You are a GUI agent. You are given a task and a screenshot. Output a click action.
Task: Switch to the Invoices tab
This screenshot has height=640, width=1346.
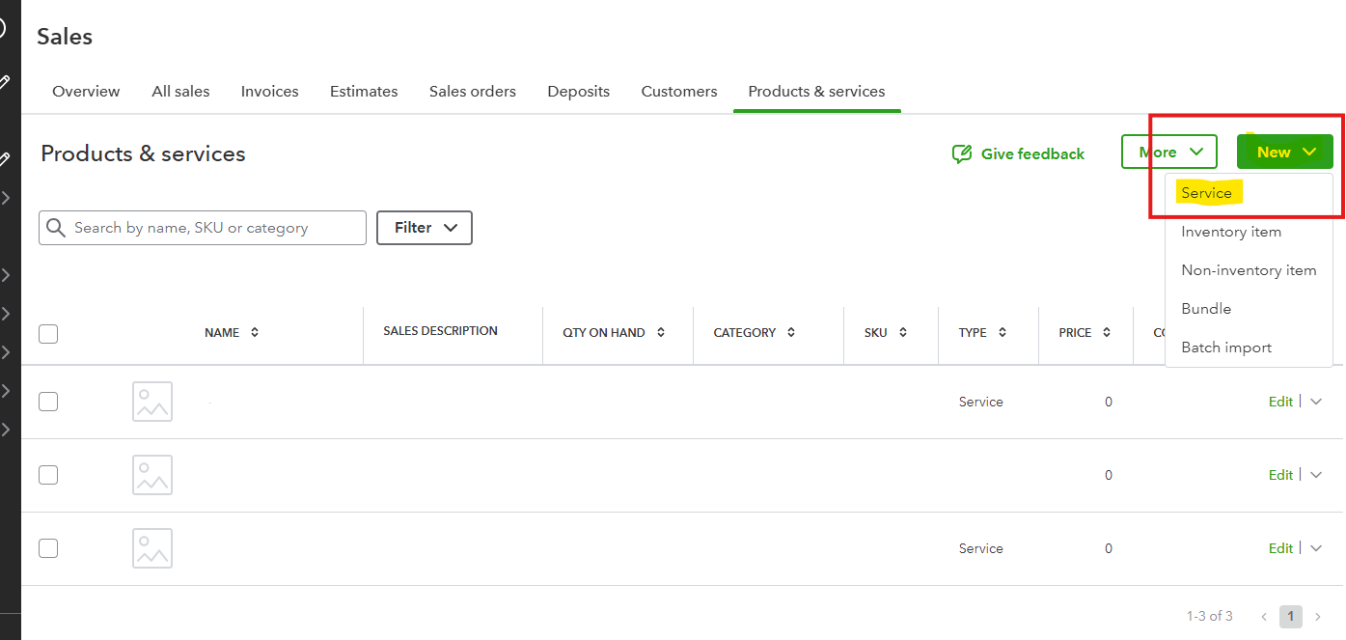pos(269,92)
